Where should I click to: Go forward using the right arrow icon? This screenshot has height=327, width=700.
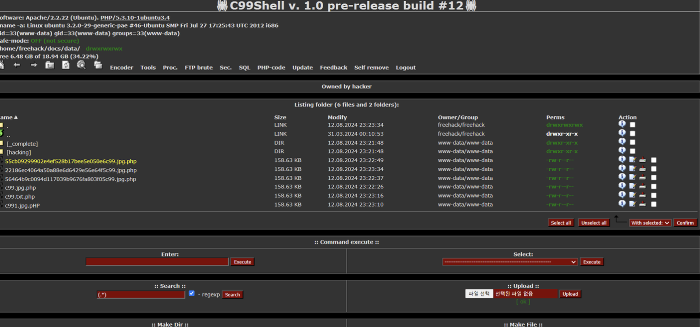[x=34, y=65]
